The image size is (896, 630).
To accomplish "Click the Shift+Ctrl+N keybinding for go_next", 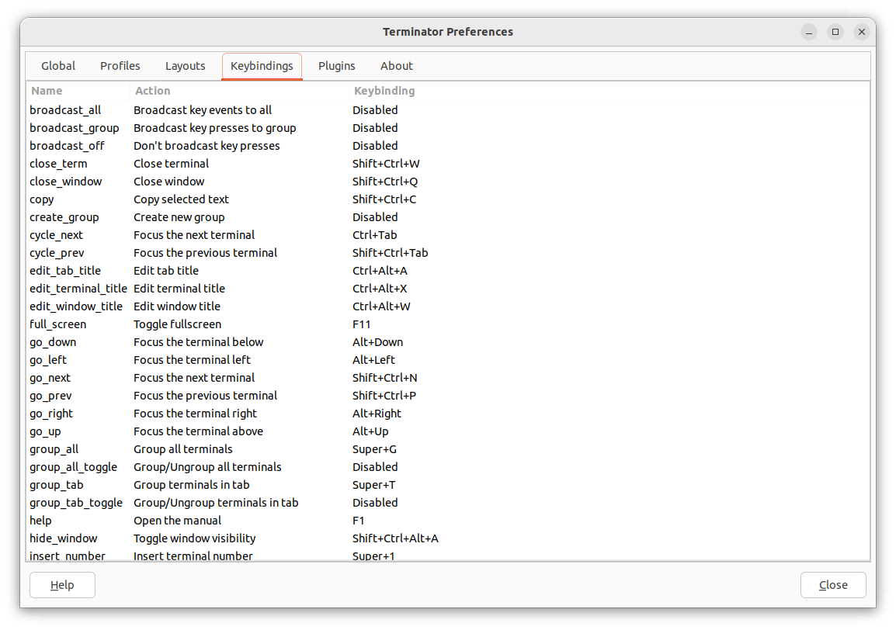I will pyautogui.click(x=384, y=378).
